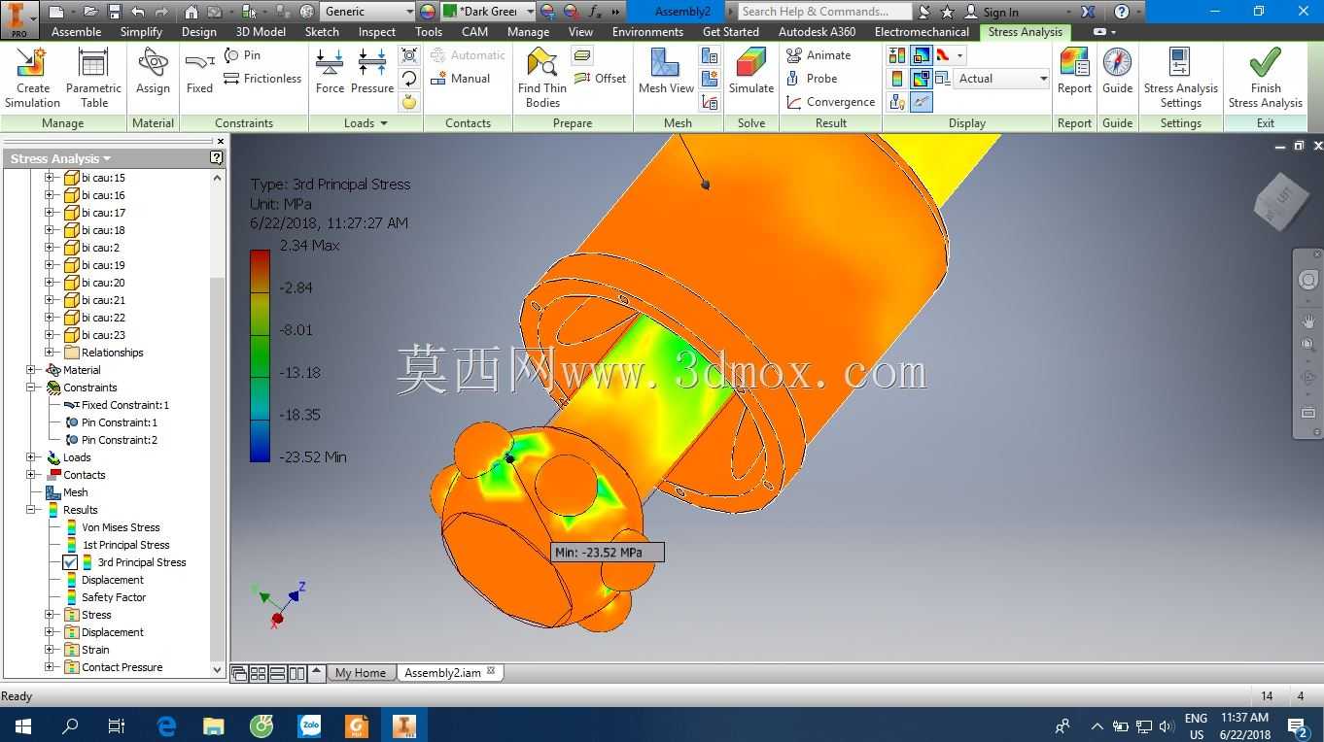Select the bi cau:15 component

[103, 178]
